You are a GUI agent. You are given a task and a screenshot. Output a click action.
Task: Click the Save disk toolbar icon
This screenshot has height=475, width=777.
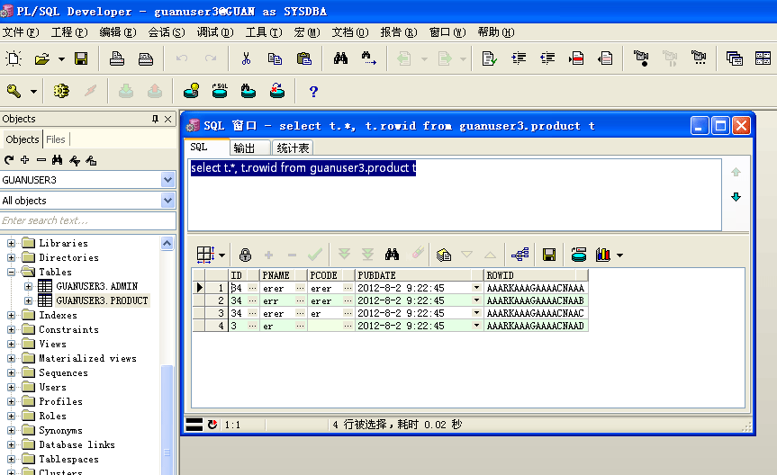[x=81, y=58]
